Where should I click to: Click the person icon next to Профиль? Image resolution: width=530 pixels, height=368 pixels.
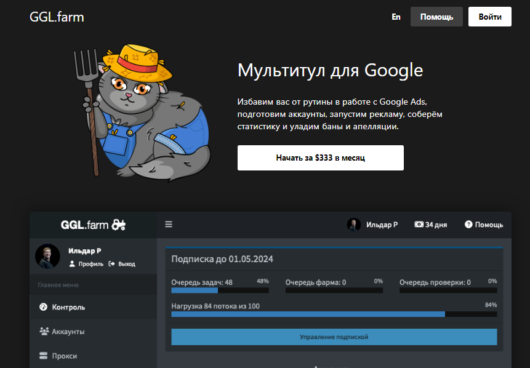pyautogui.click(x=72, y=264)
